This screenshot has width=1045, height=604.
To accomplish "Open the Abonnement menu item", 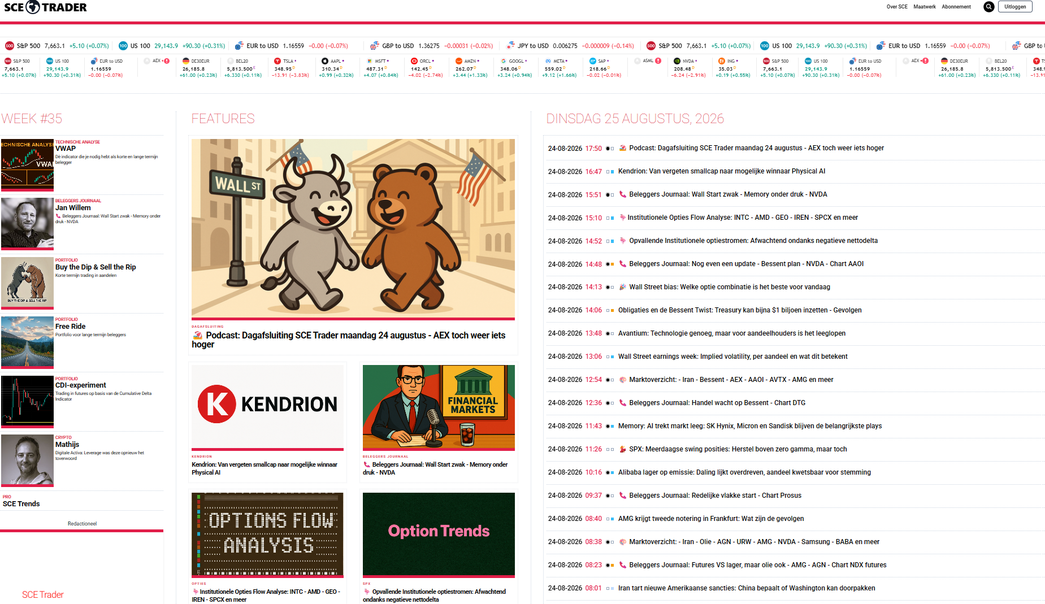I will tap(956, 7).
